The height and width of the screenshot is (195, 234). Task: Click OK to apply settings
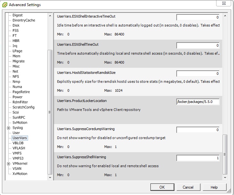click(x=162, y=187)
